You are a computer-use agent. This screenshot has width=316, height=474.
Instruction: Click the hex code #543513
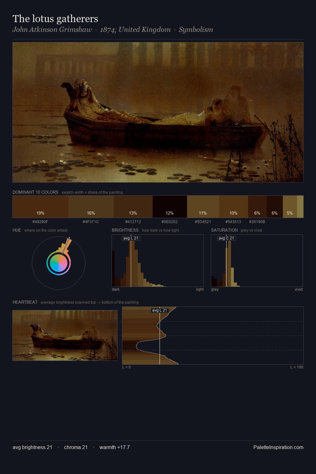pyautogui.click(x=234, y=222)
